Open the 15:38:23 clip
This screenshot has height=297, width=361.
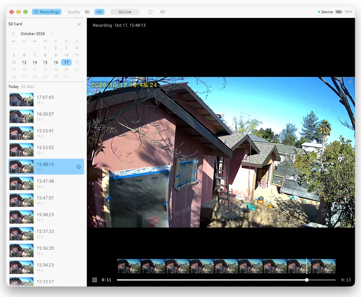46,217
